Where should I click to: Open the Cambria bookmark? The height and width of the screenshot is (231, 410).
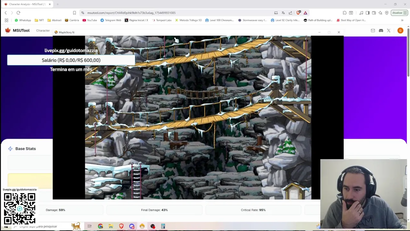(72, 20)
